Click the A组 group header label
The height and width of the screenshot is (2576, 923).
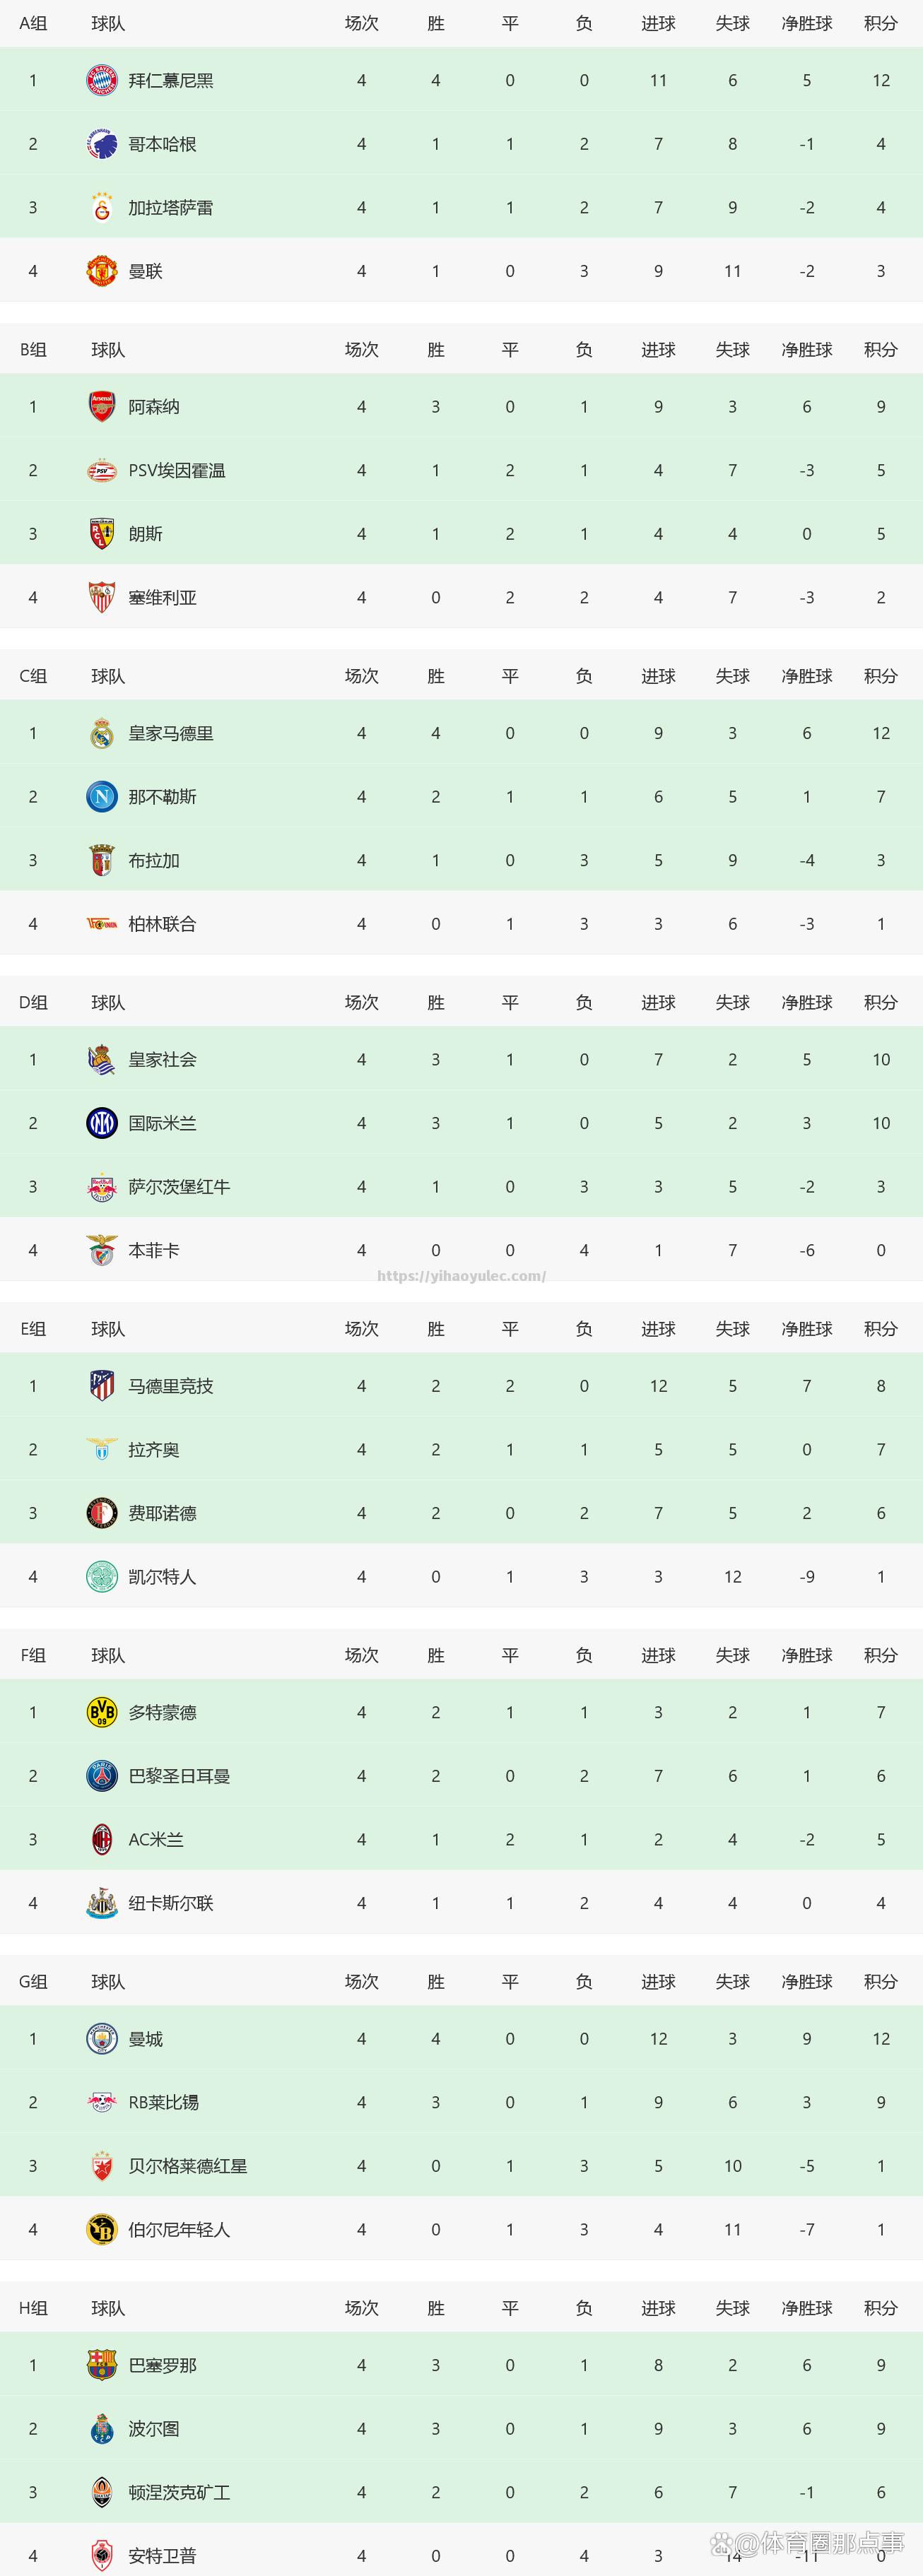coord(33,23)
